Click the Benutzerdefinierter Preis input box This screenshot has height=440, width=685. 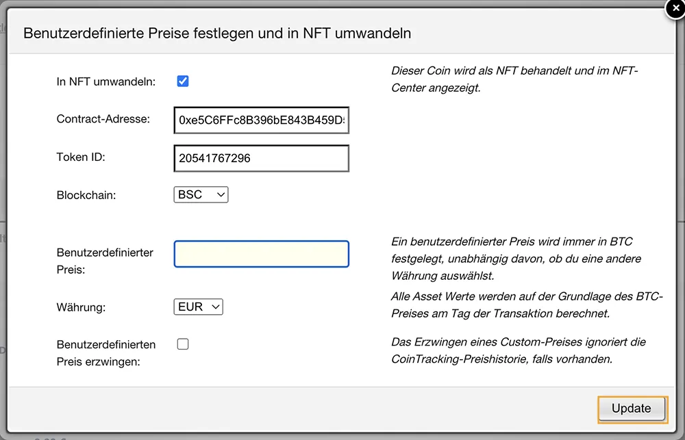[x=261, y=254]
